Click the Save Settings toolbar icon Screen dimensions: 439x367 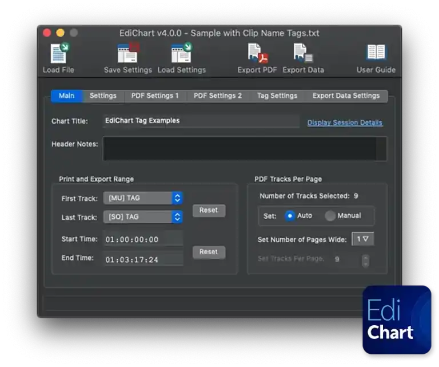128,53
